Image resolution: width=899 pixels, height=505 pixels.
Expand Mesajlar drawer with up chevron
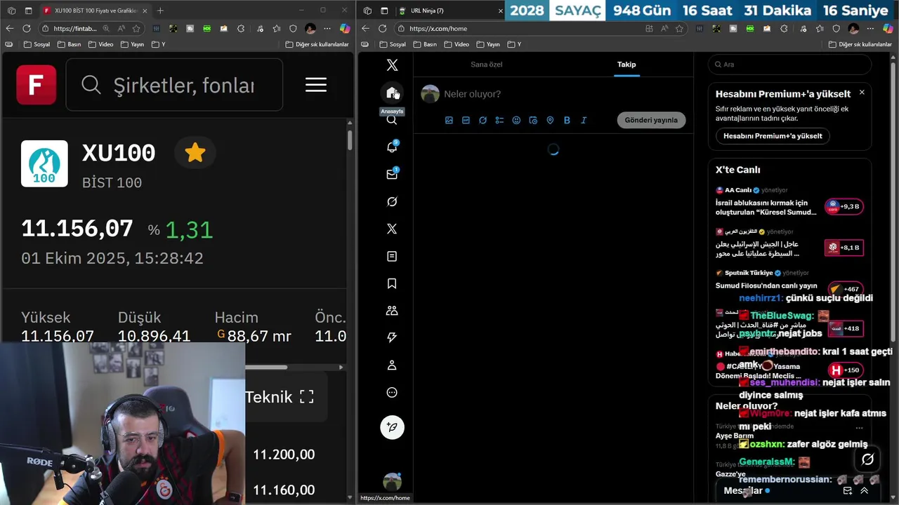(864, 491)
